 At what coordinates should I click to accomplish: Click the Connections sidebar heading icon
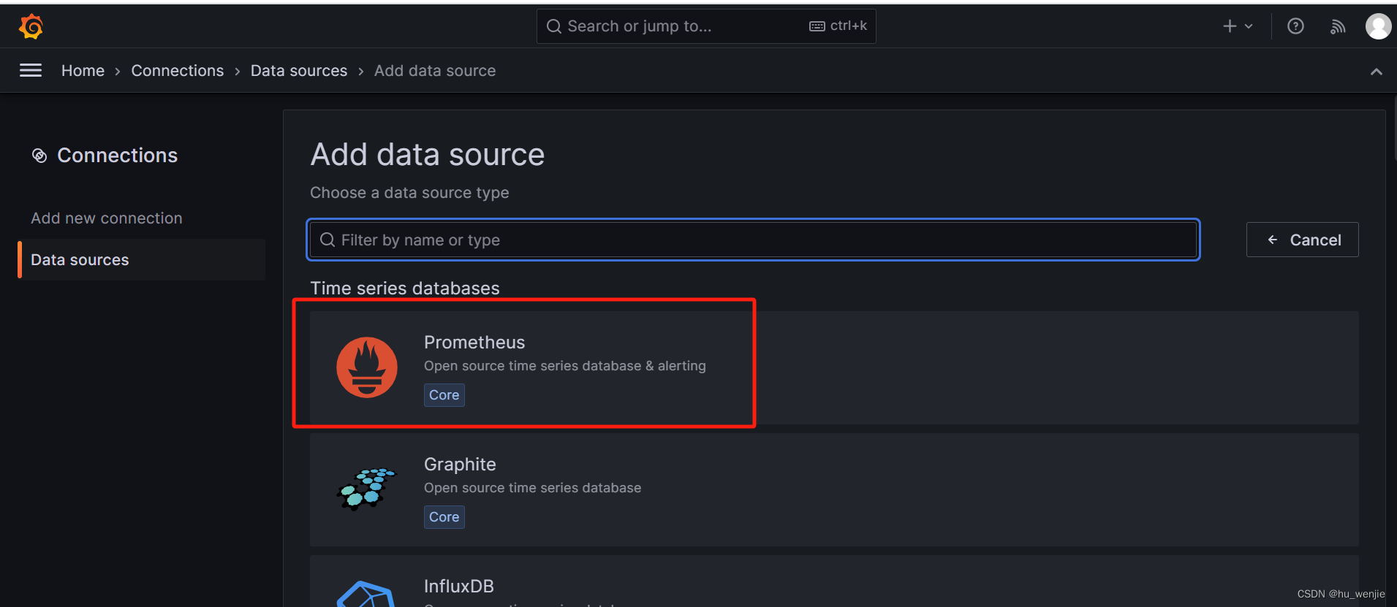point(39,156)
